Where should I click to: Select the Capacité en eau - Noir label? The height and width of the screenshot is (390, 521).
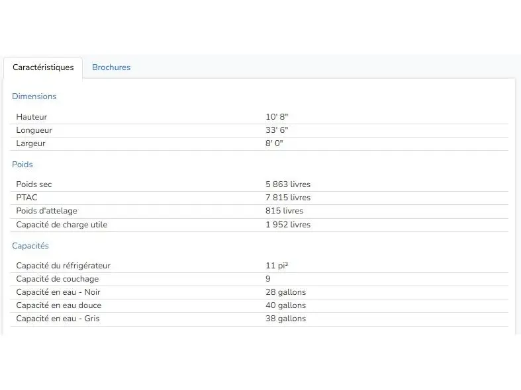pos(58,292)
